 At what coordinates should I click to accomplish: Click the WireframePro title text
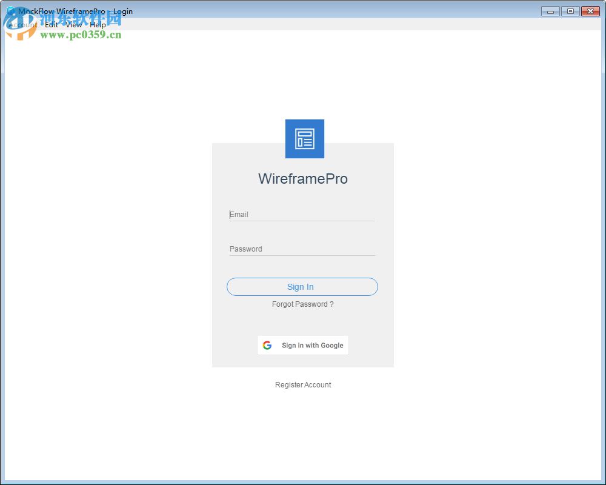(302, 179)
